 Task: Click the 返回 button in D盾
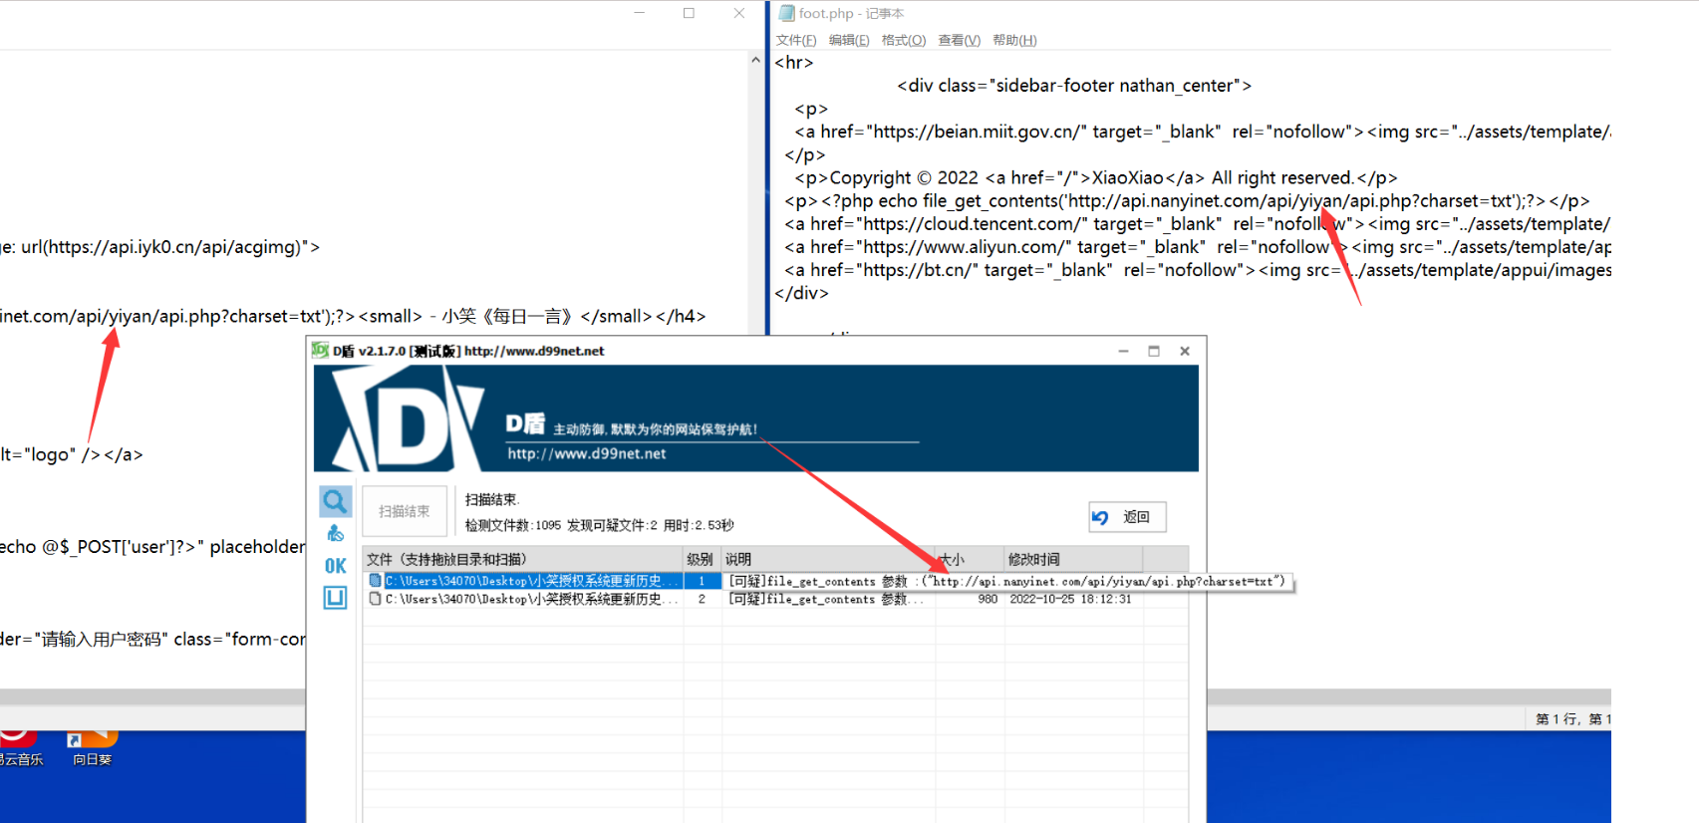click(1127, 517)
